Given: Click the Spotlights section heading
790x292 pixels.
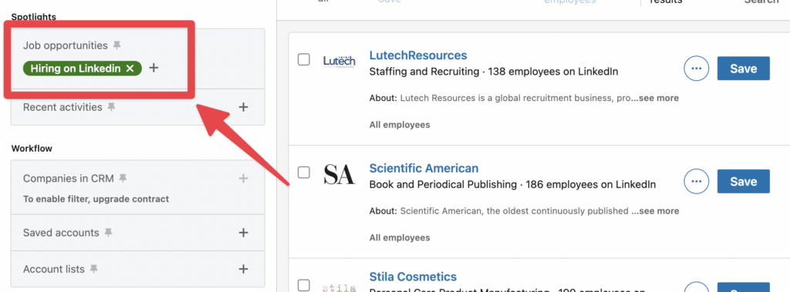Looking at the screenshot, I should 34,17.
